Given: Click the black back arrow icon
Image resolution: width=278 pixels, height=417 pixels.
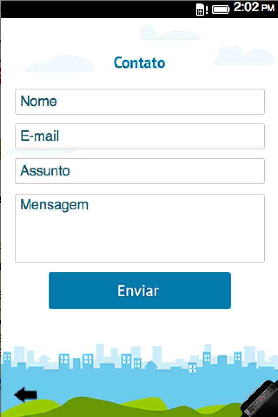Looking at the screenshot, I should [x=26, y=395].
